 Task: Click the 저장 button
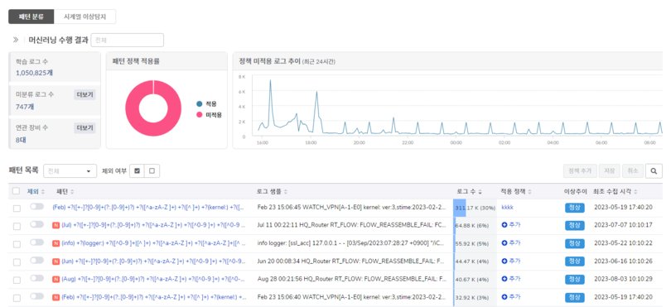[610, 170]
